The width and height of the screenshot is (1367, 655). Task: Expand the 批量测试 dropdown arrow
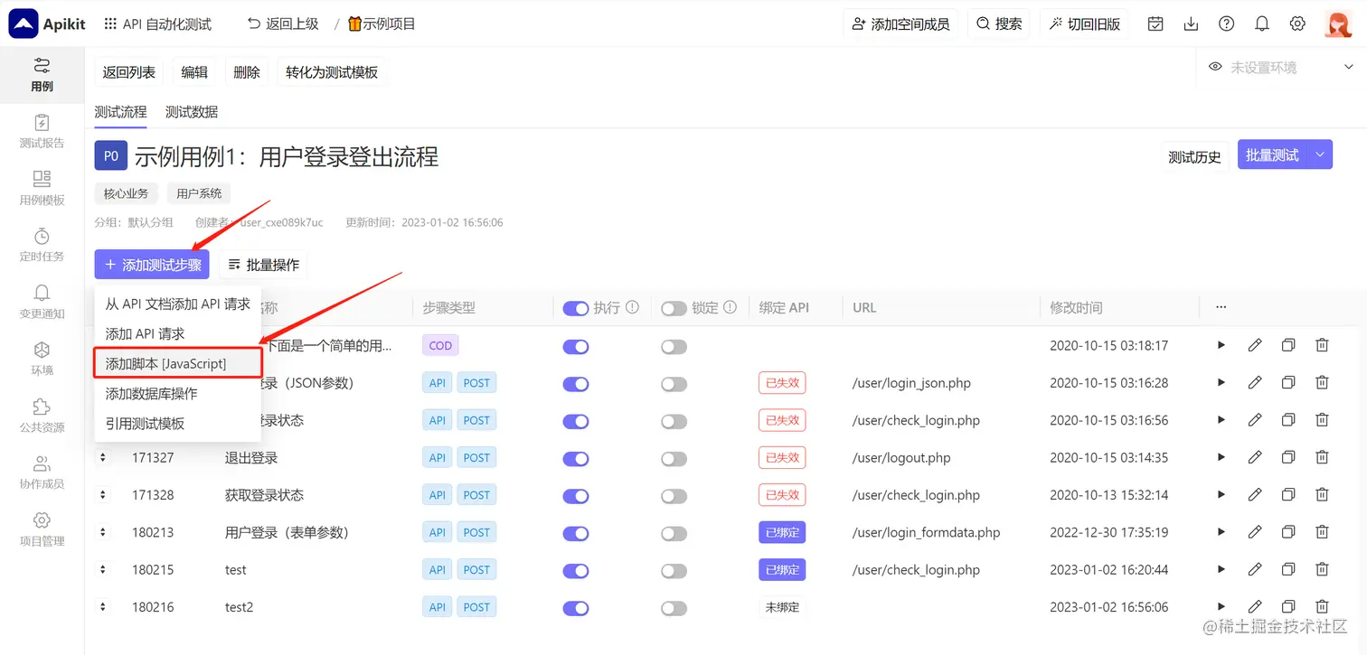(1320, 155)
